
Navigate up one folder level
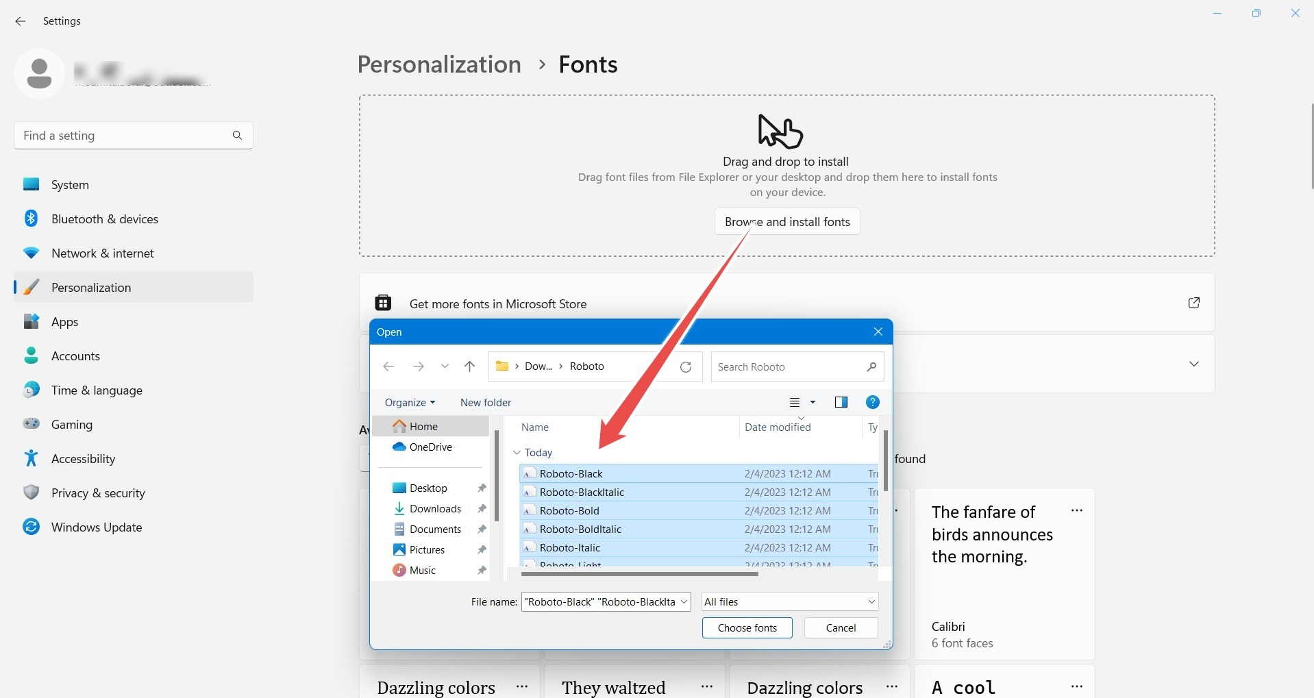pyautogui.click(x=470, y=366)
